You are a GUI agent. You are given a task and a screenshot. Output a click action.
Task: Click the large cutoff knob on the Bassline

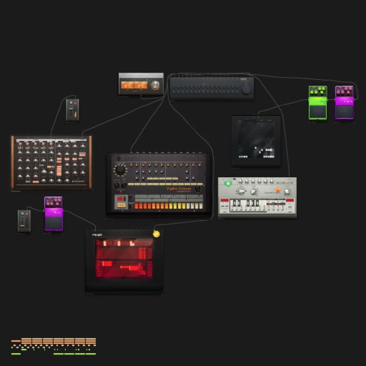pos(242,192)
